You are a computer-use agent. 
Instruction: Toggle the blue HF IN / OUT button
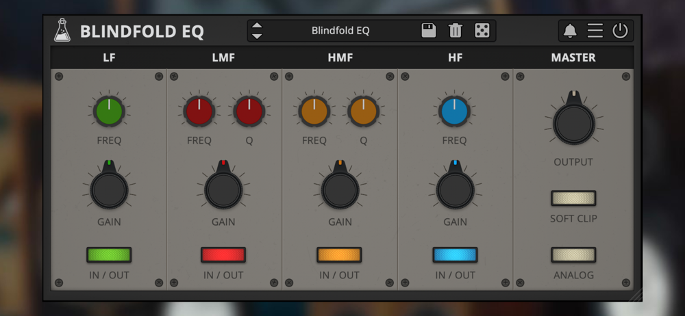456,255
